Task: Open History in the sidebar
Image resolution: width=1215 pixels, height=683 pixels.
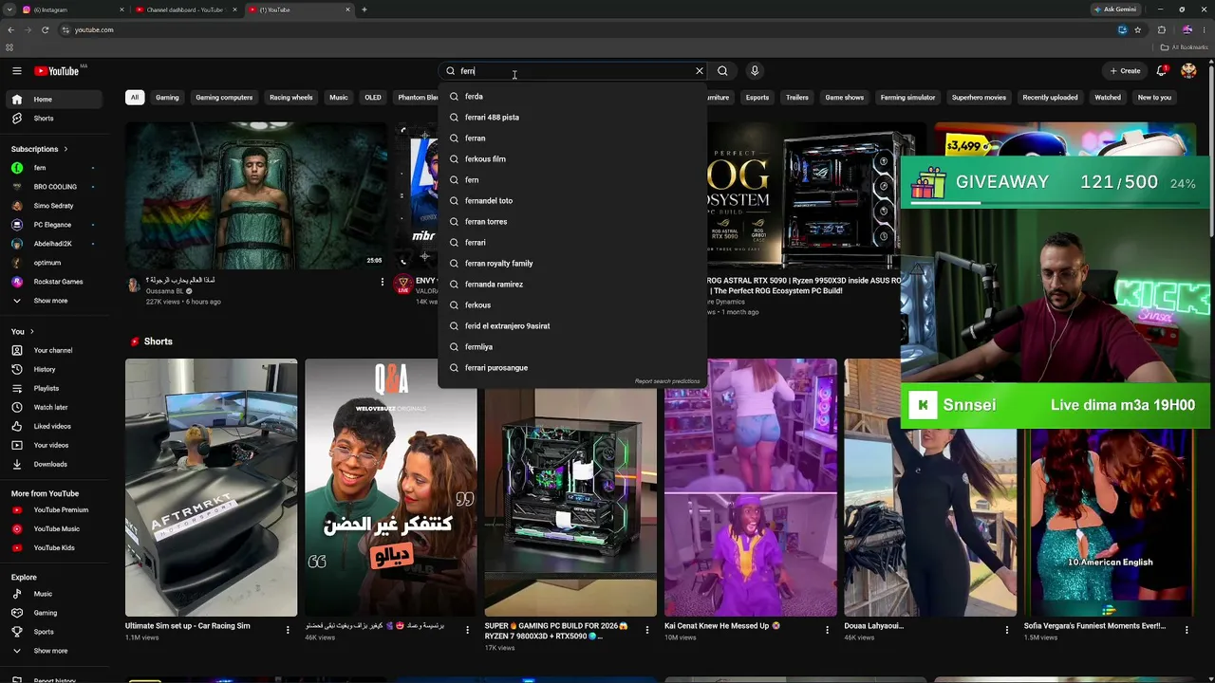Action: [x=55, y=369]
